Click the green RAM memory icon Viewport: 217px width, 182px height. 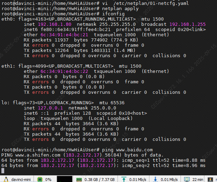pyautogui.click(x=79, y=180)
